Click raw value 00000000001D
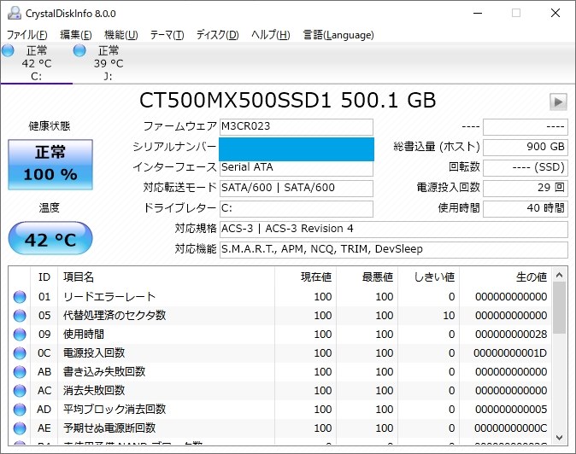 point(510,352)
